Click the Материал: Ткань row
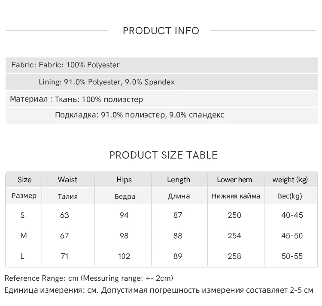The image size is (322, 306). tap(76, 99)
